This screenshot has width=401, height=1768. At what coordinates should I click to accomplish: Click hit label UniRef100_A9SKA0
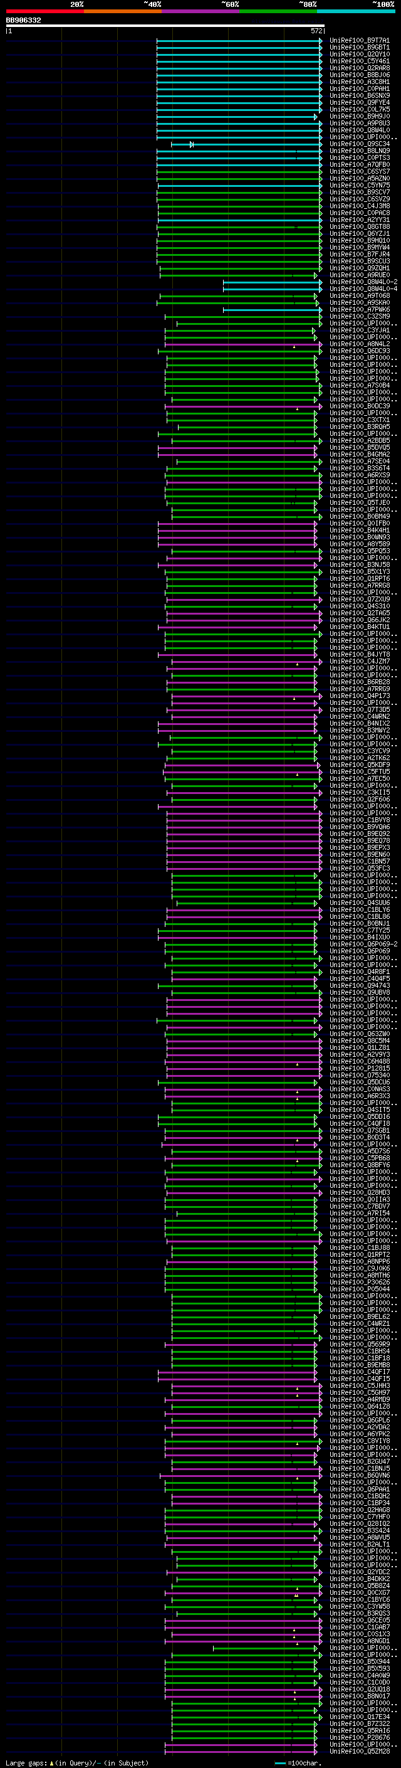coord(359,303)
